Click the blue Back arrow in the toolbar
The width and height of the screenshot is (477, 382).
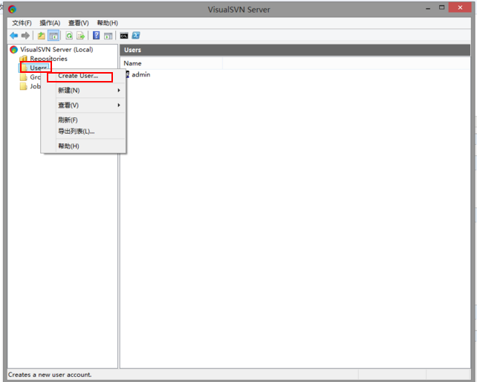coord(13,36)
